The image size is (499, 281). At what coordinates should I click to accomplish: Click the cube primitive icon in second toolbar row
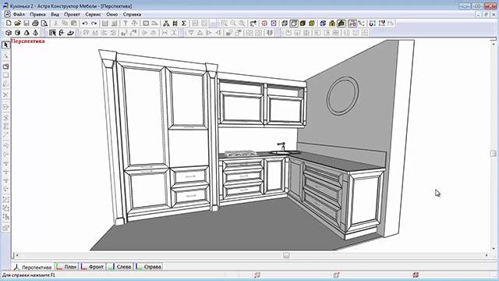(9, 33)
